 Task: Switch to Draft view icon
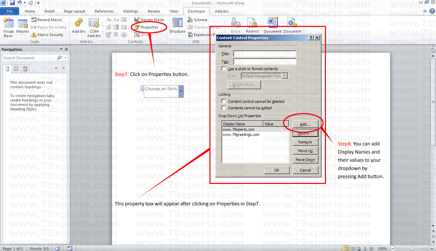371,248
